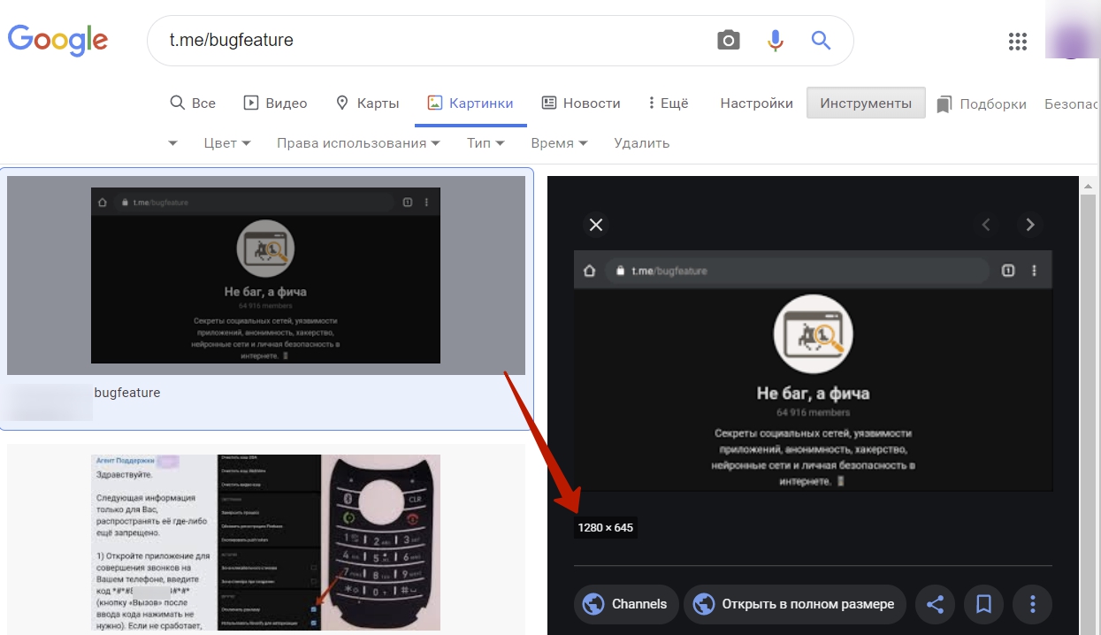Toggle the Инструменты button

[x=866, y=103]
